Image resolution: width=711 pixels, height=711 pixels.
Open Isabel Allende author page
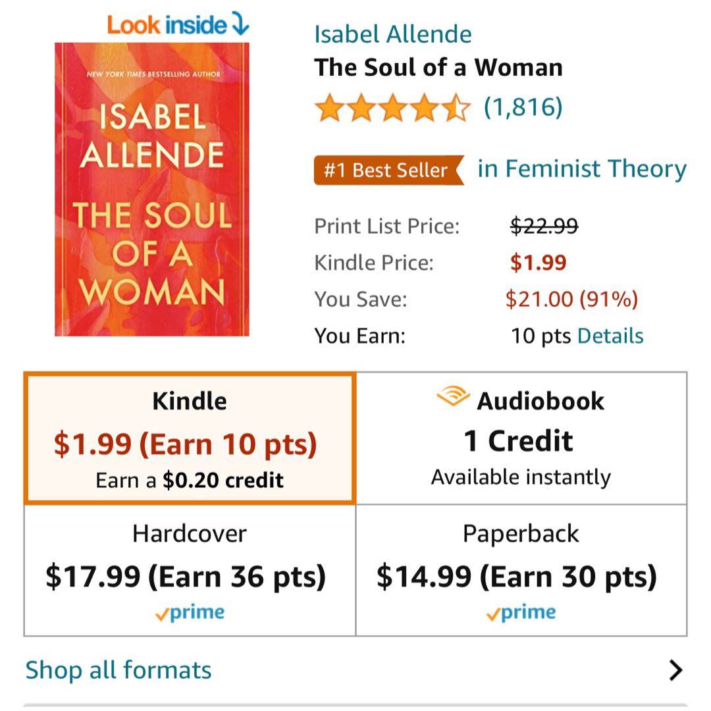pyautogui.click(x=392, y=34)
